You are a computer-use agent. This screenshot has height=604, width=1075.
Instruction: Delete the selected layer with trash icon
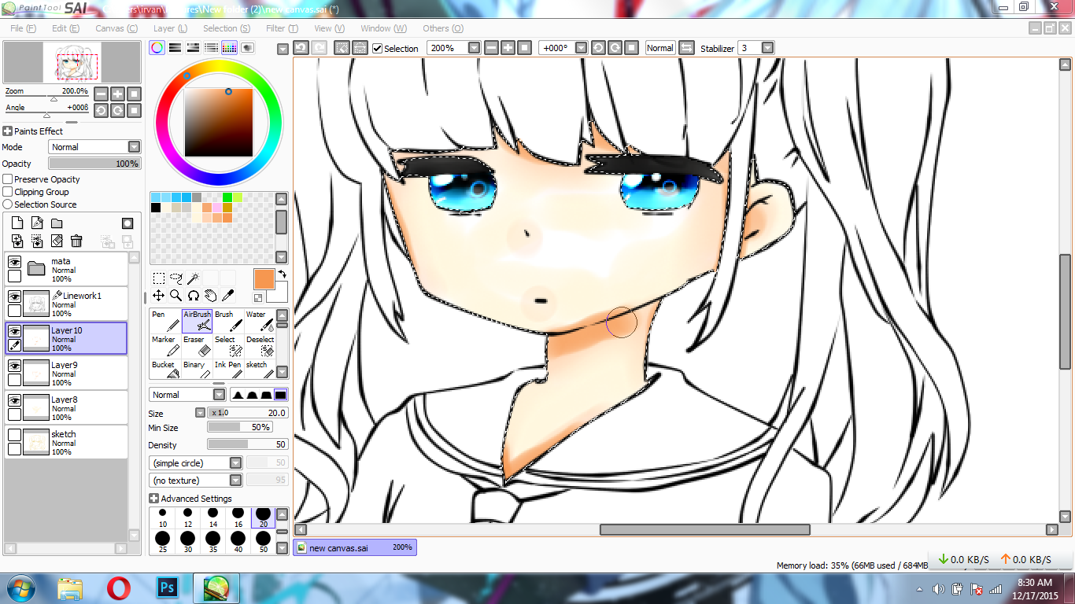[x=76, y=241]
